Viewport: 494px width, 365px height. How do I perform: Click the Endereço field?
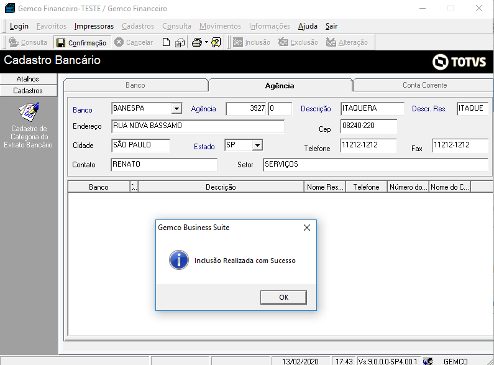[x=198, y=126]
